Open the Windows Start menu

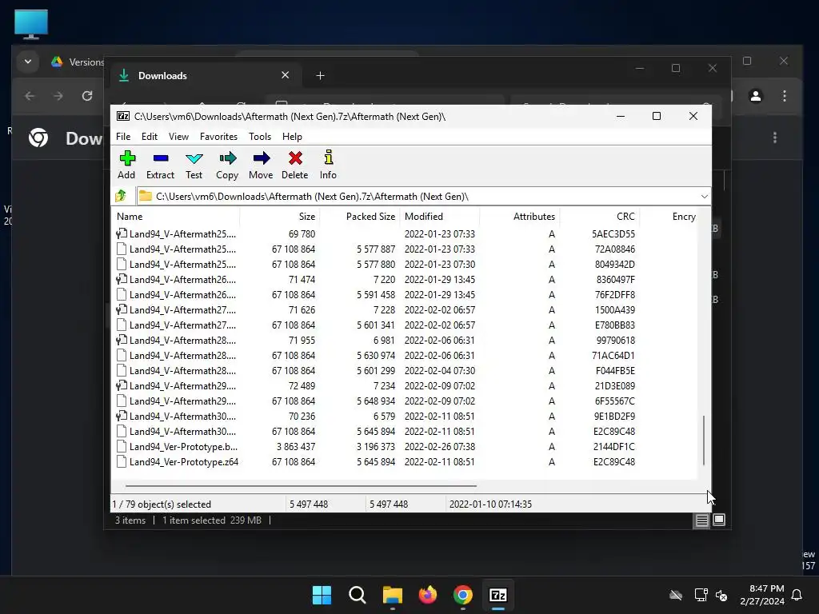[x=322, y=595]
